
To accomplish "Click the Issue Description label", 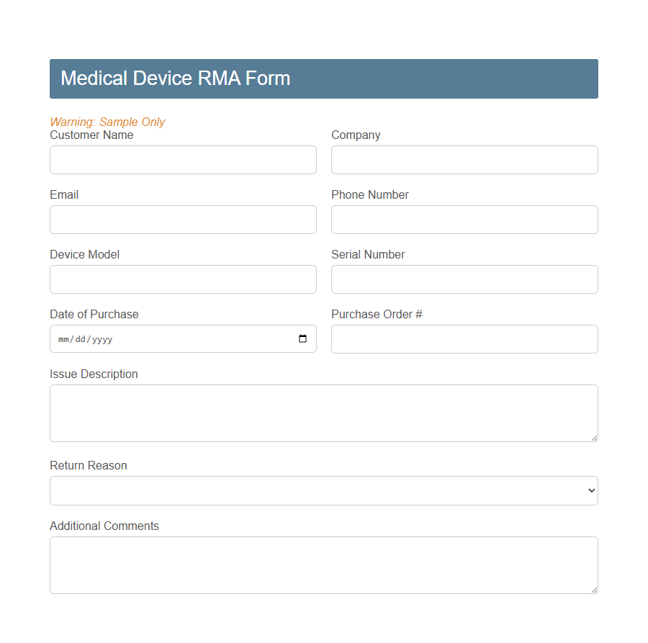I will point(94,374).
